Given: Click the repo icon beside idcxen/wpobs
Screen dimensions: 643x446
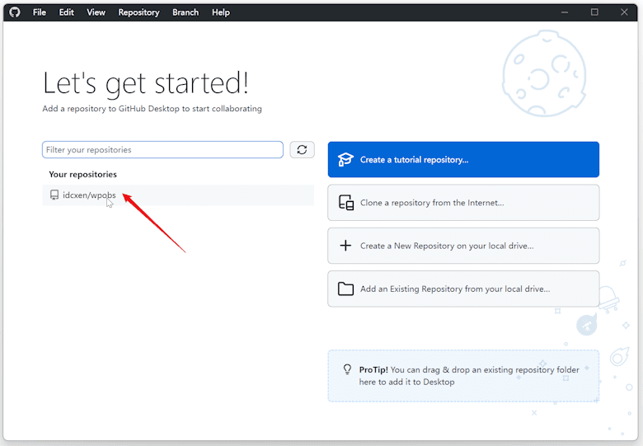Looking at the screenshot, I should [54, 195].
